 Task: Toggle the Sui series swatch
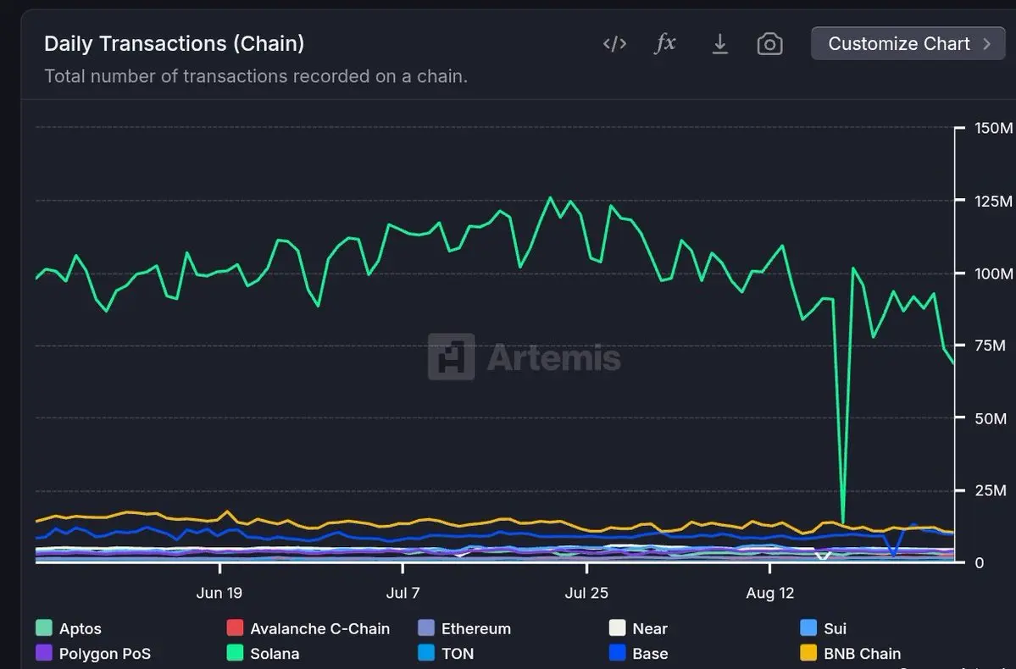click(808, 628)
